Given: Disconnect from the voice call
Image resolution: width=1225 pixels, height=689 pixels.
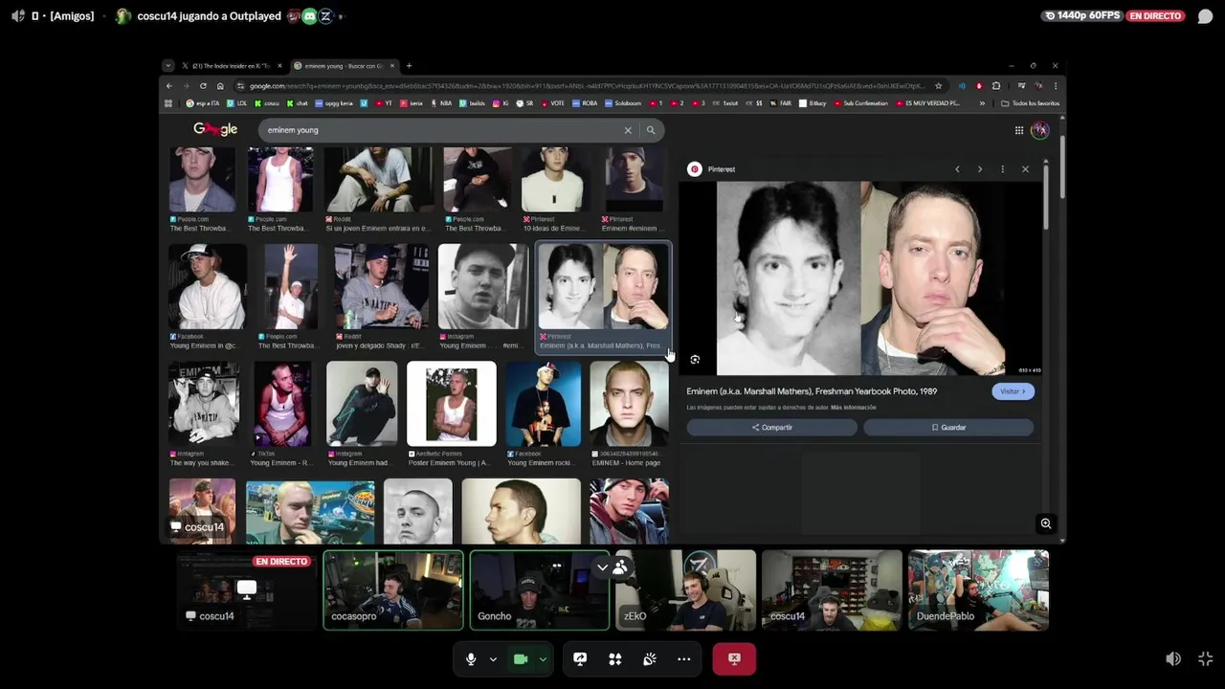Looking at the screenshot, I should 734,658.
